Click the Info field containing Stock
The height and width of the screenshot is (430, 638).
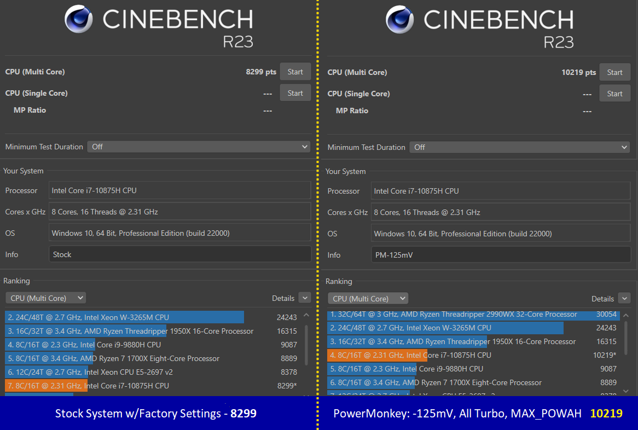(x=180, y=254)
